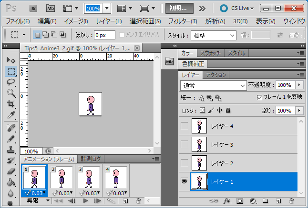Click Intersect with selection mode icon

tap(62, 35)
